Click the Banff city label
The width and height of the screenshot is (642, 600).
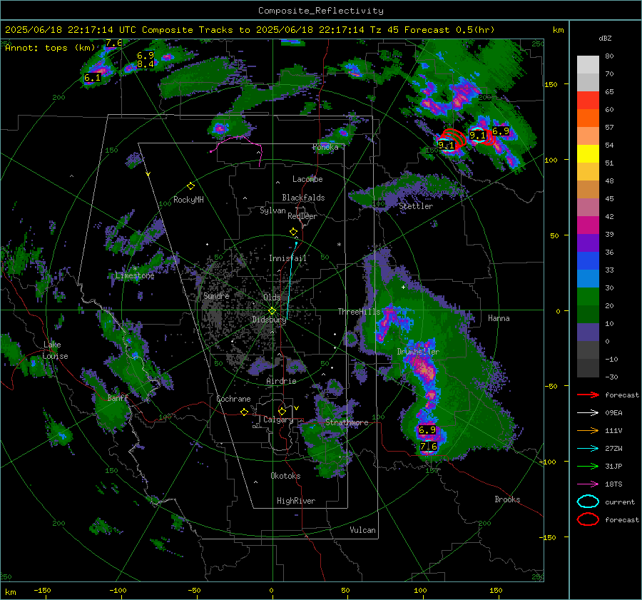(x=118, y=398)
